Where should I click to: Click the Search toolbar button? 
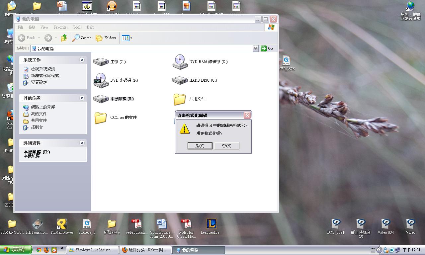(x=82, y=38)
